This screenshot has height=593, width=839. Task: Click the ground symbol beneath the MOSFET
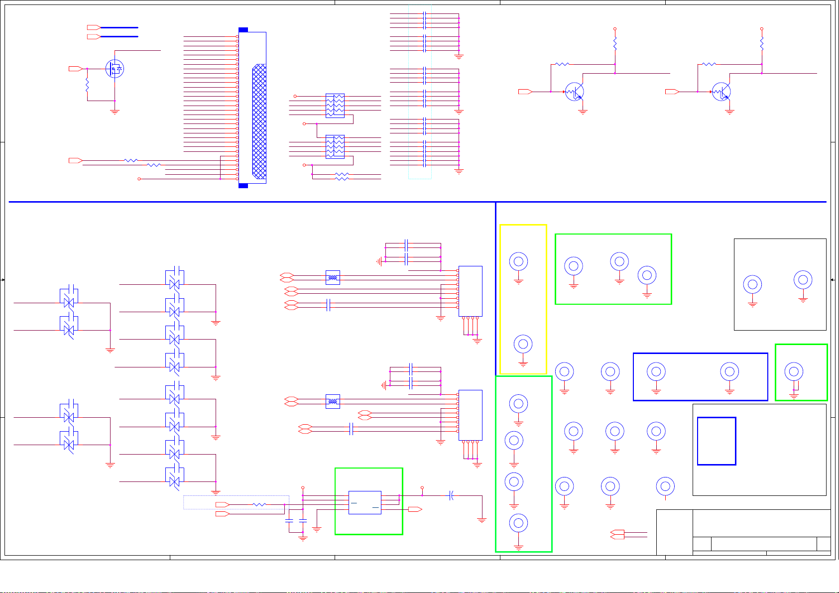coord(115,113)
